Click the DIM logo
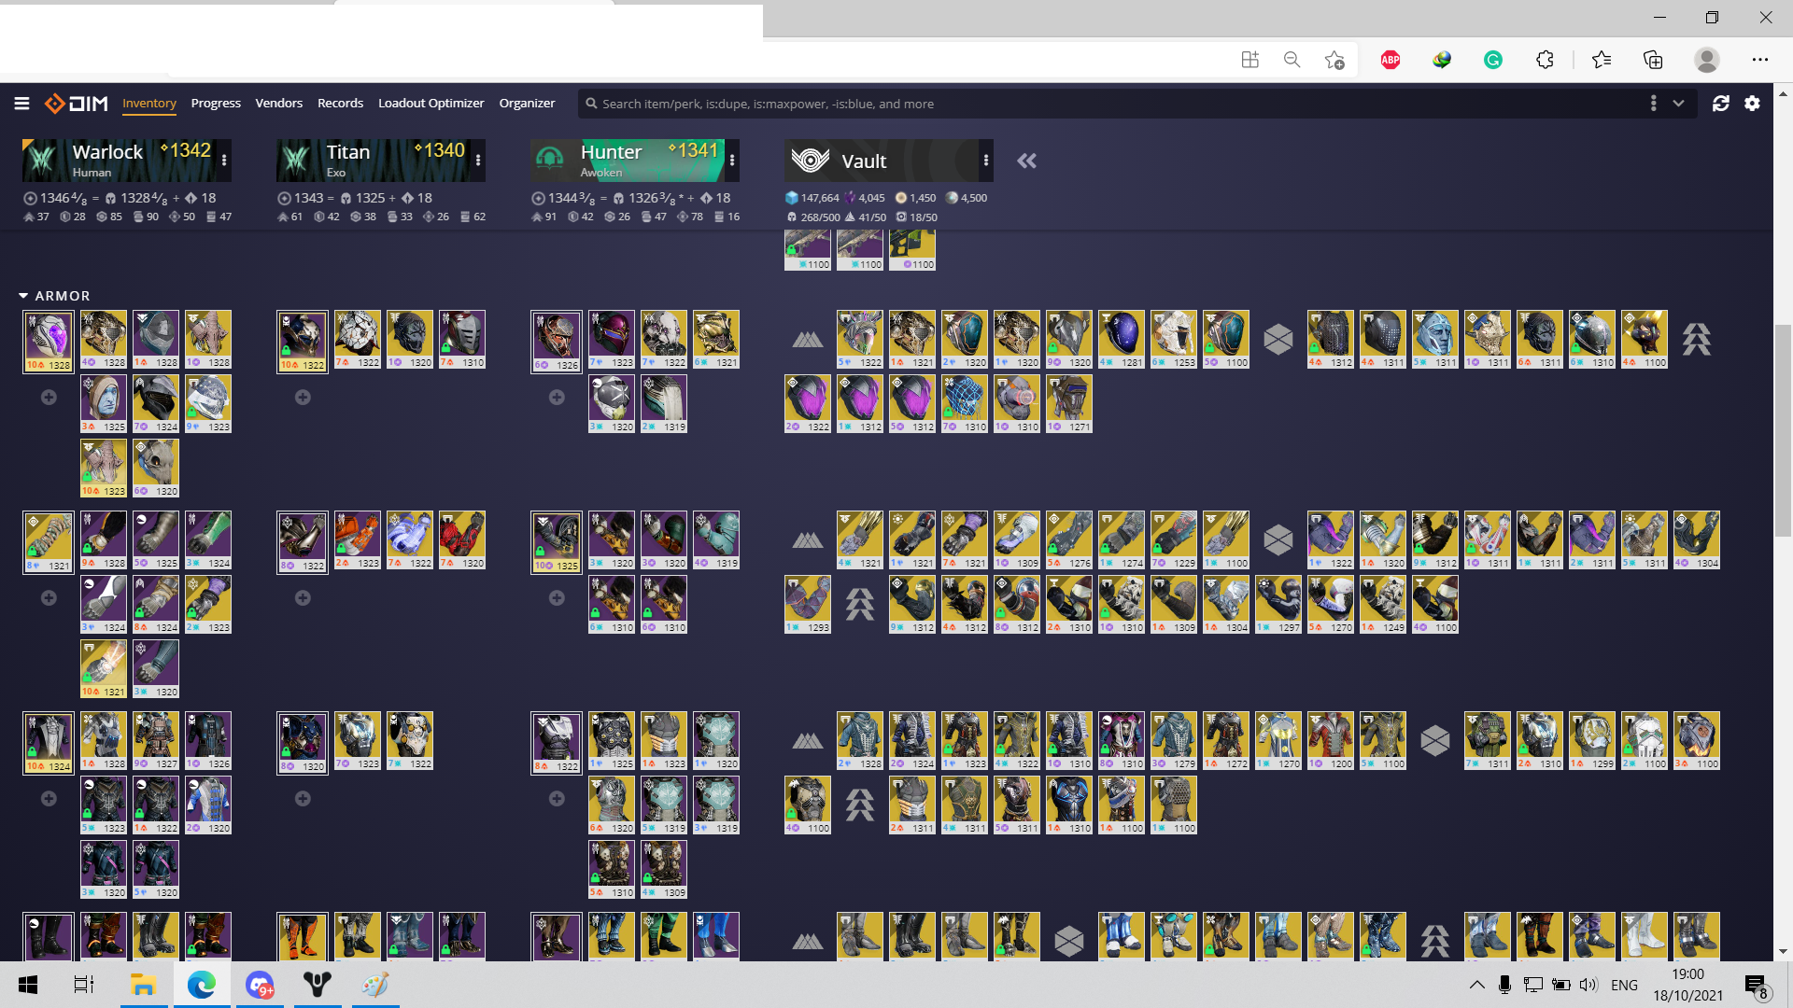The width and height of the screenshot is (1793, 1008). (x=77, y=104)
